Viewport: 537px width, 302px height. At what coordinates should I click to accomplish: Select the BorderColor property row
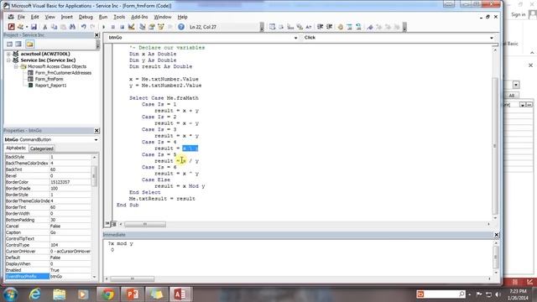[x=48, y=182]
